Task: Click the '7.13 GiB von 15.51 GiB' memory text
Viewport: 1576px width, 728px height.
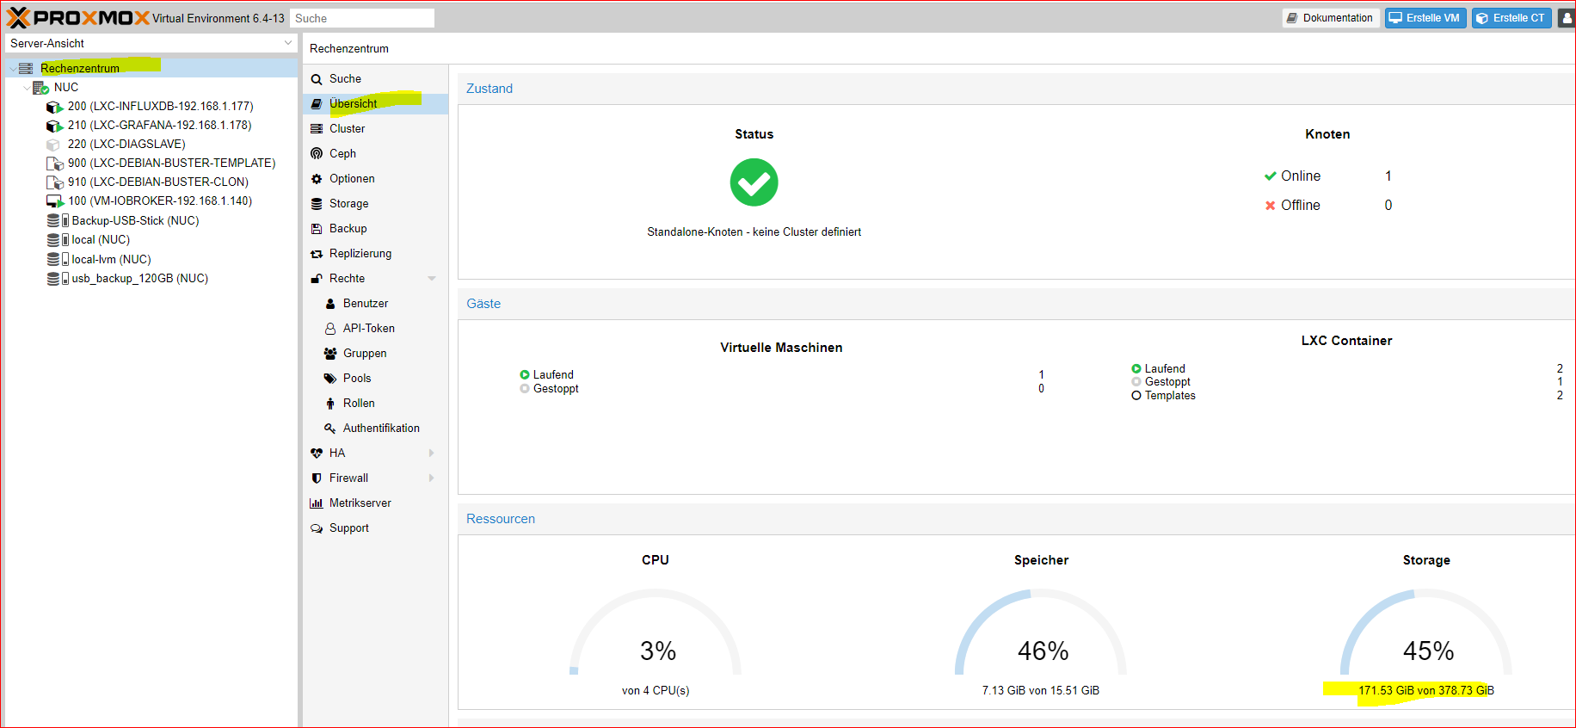Action: (1041, 691)
